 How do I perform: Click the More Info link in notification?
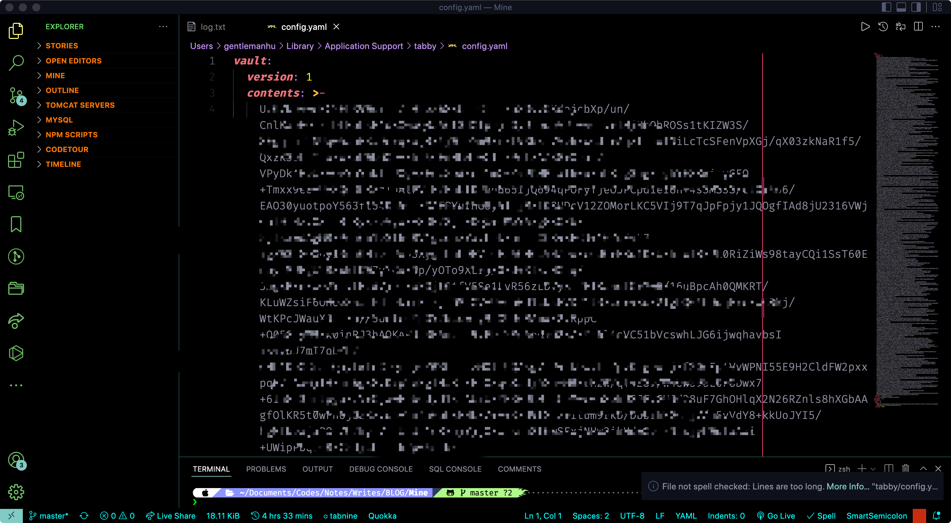[x=847, y=486]
